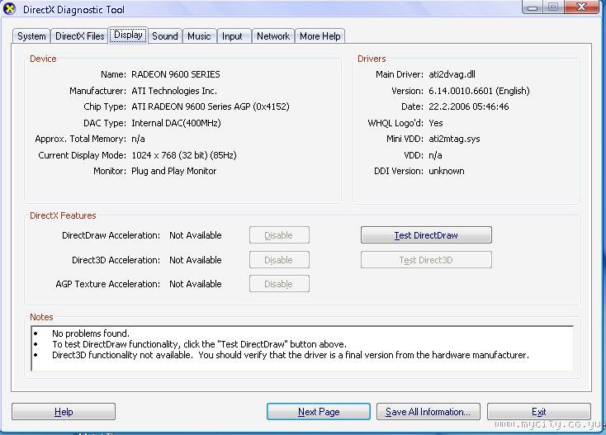
Task: Click the Drivers group label
Action: (372, 59)
